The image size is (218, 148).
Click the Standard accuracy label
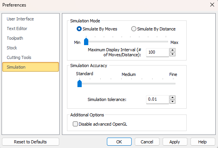click(84, 74)
